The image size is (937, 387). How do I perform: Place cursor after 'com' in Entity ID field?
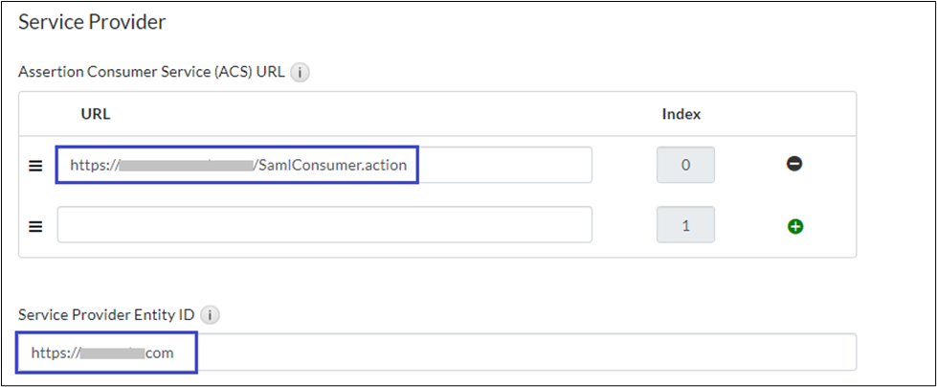click(x=176, y=353)
